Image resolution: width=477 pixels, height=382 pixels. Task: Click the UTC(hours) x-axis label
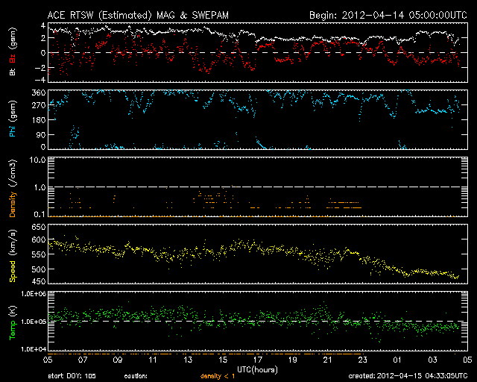(257, 369)
